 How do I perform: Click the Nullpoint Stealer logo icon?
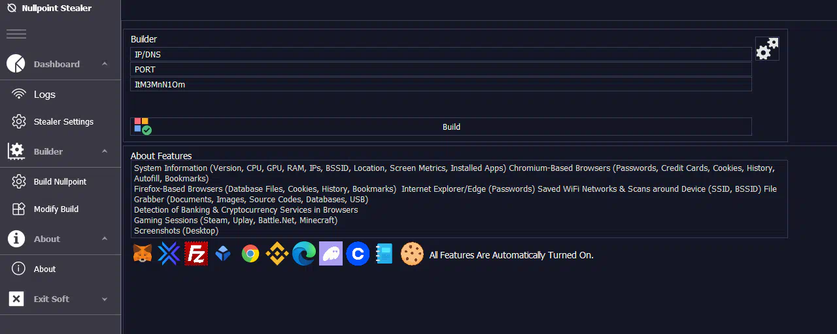[x=11, y=8]
